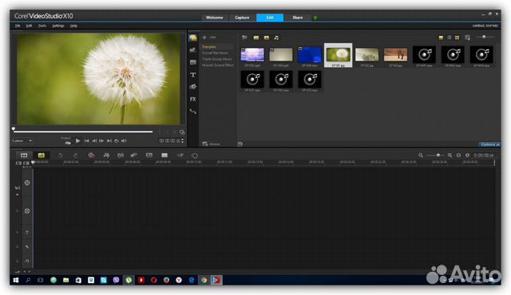
Task: Open the Title library T icon
Action: coord(193,75)
